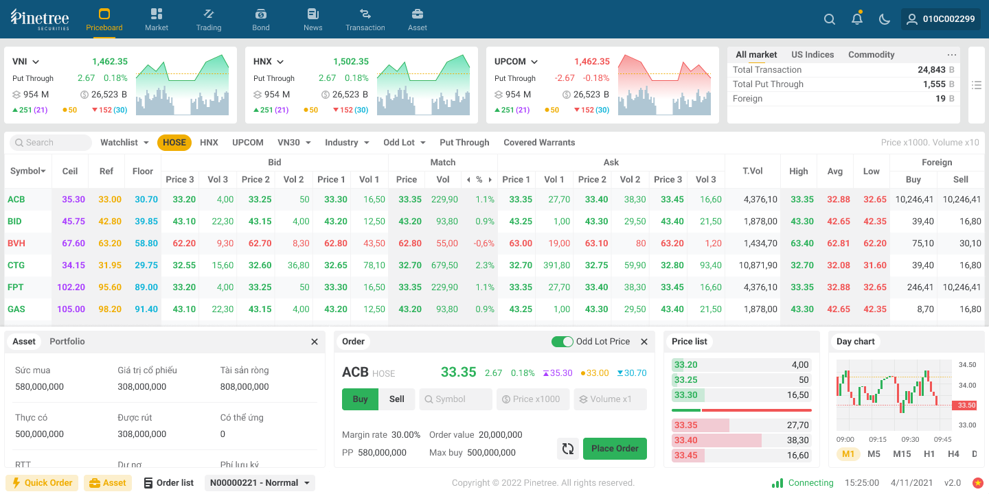Click the refresh icon beside Place Order
Viewport: 989px width, 494px height.
coord(568,449)
